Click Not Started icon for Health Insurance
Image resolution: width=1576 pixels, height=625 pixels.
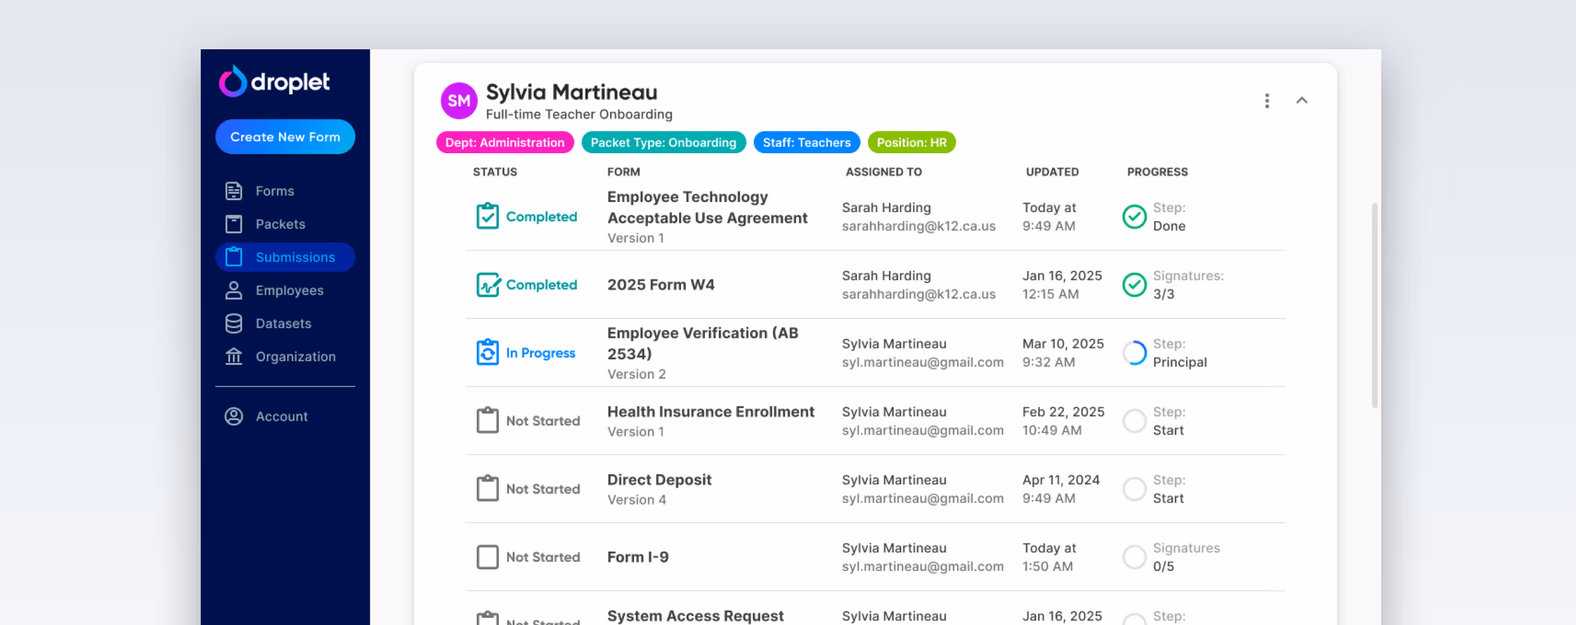coord(487,420)
